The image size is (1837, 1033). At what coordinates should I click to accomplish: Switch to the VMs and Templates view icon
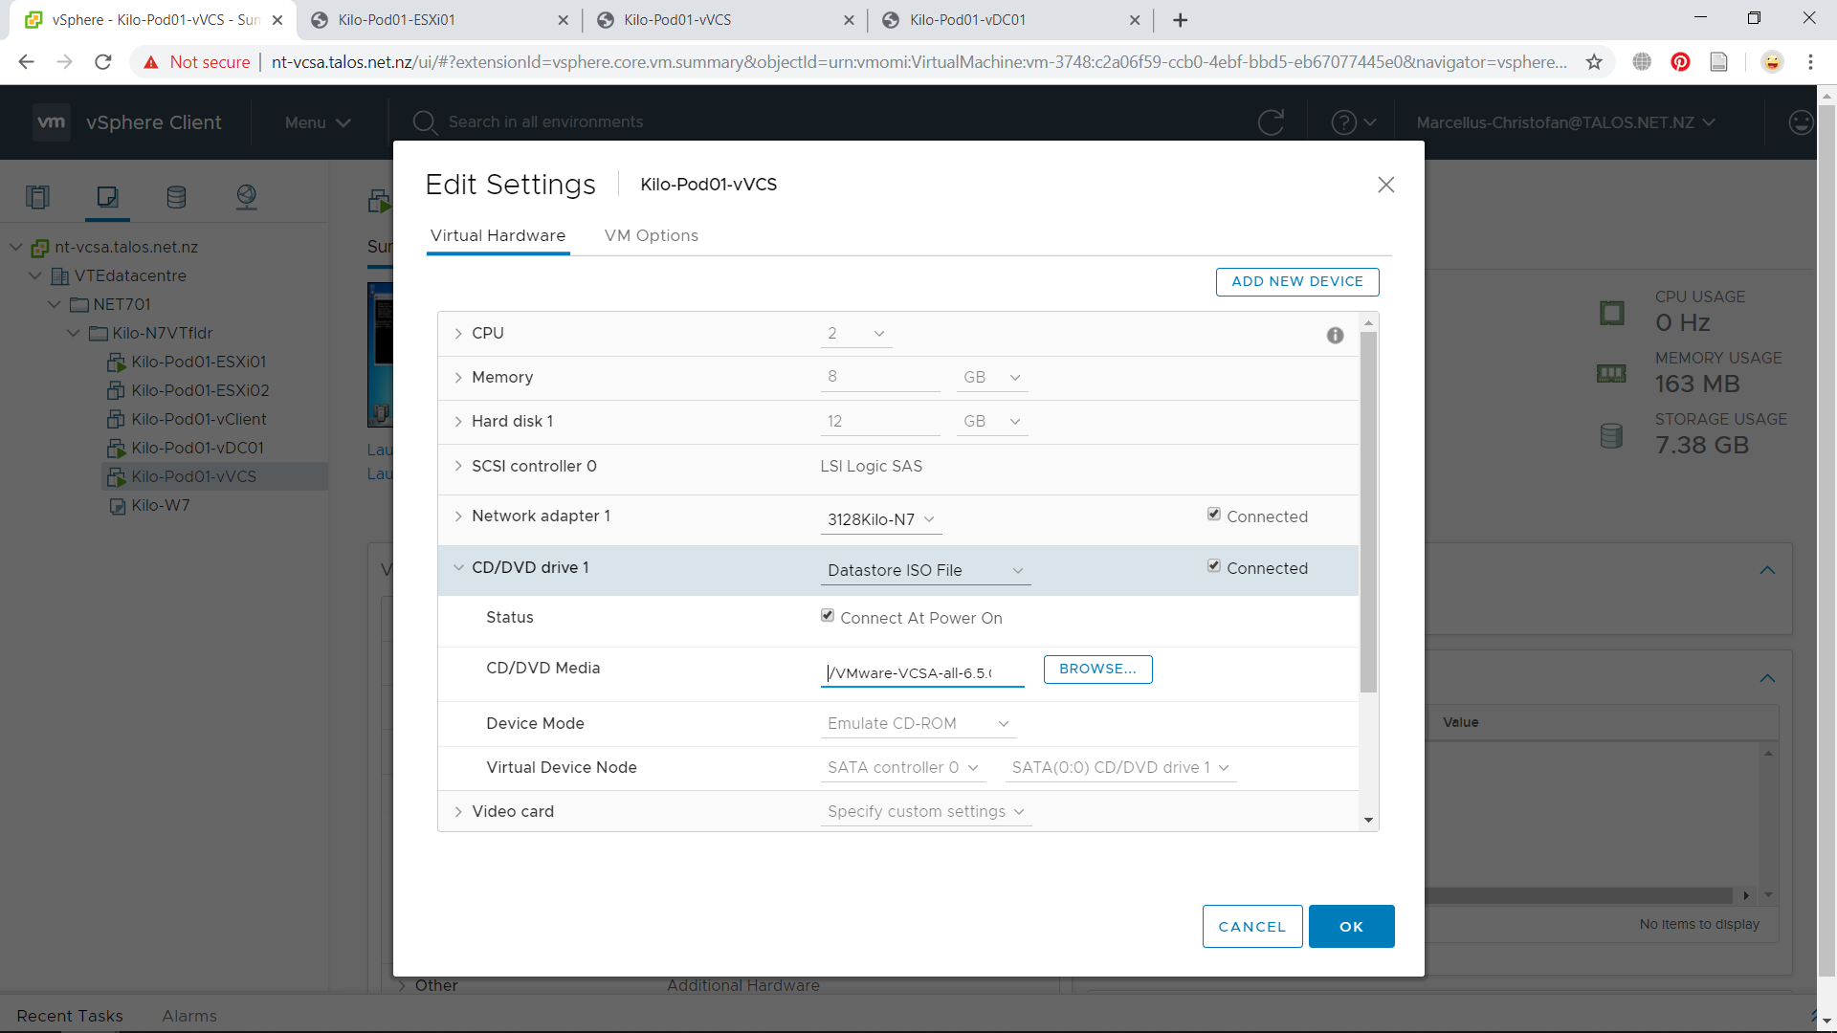pyautogui.click(x=107, y=197)
